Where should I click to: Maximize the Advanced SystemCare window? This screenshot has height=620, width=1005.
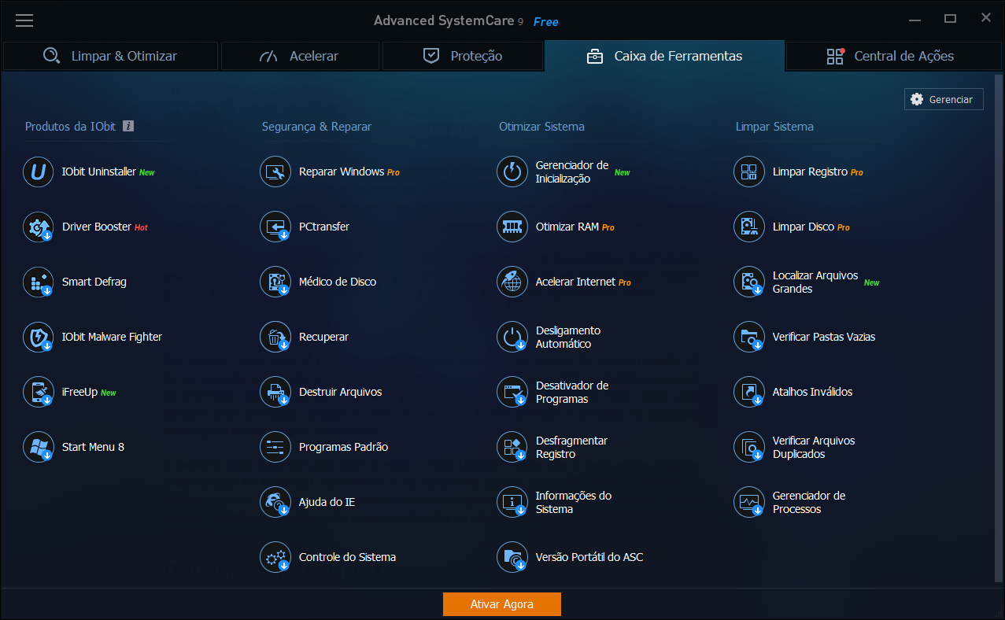[950, 18]
